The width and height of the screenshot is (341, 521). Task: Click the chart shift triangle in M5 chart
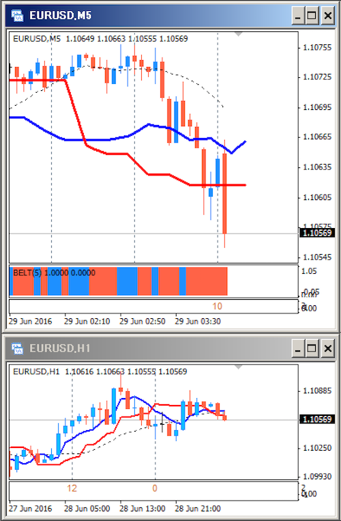239,34
